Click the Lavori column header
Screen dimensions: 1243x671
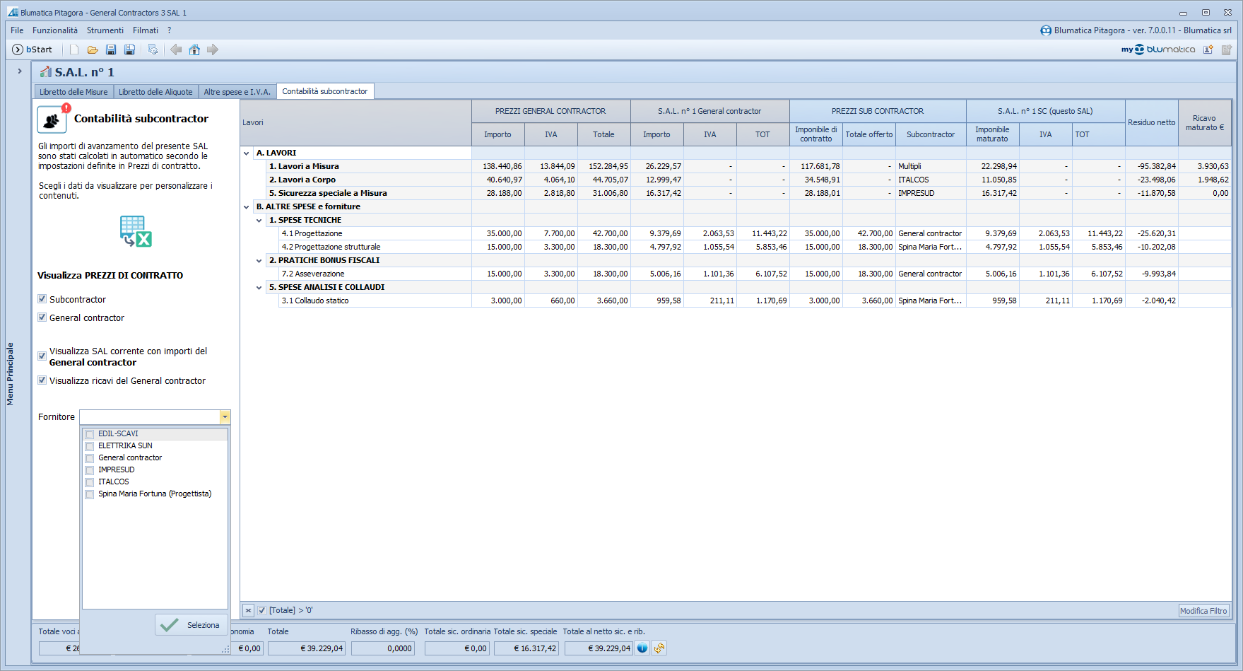[356, 122]
